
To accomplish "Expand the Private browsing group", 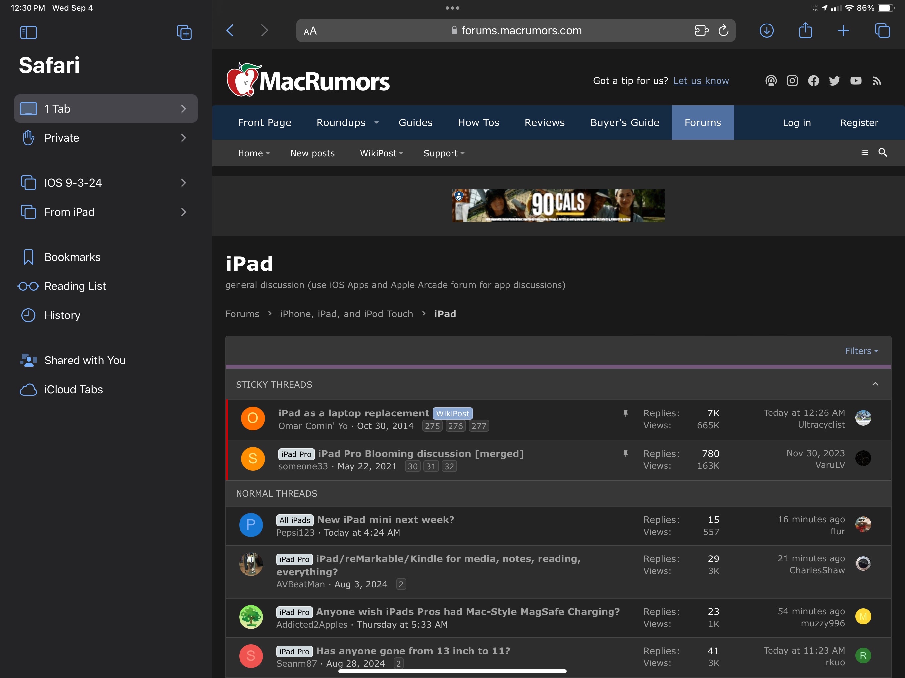I will (183, 137).
